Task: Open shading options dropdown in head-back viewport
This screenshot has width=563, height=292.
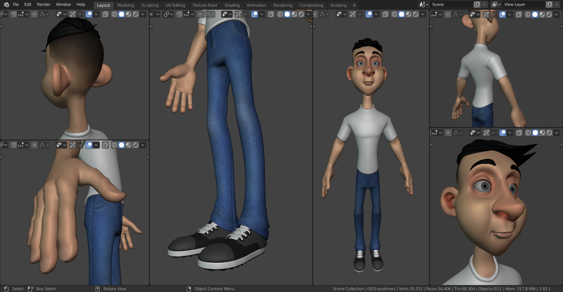Action: (143, 14)
